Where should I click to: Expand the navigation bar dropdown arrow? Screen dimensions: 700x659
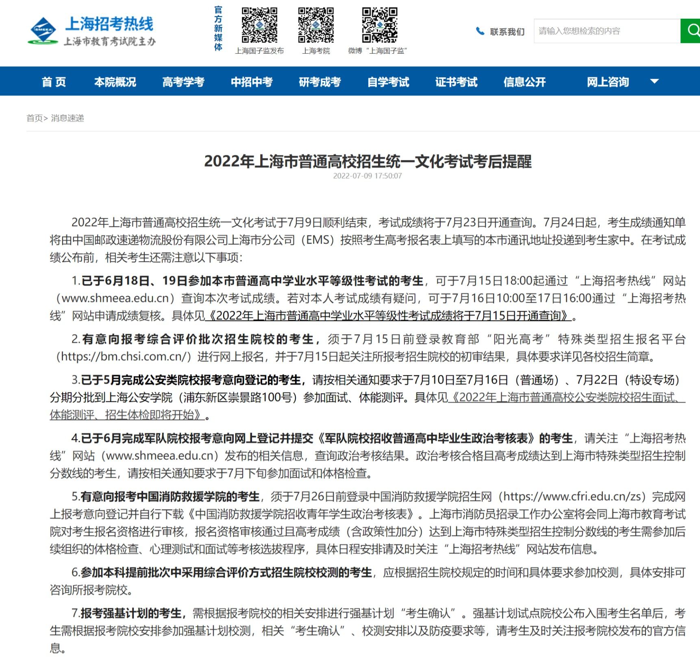654,81
